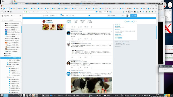Click the blue Twitter bird extension icon in the toolbar
This screenshot has height=97, width=173.
coord(144,12)
